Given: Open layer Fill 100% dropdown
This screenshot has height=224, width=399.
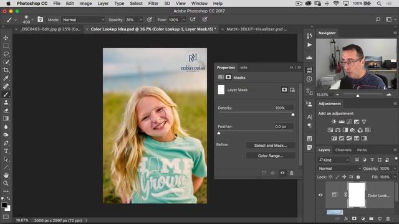Looking at the screenshot, I should click(395, 177).
